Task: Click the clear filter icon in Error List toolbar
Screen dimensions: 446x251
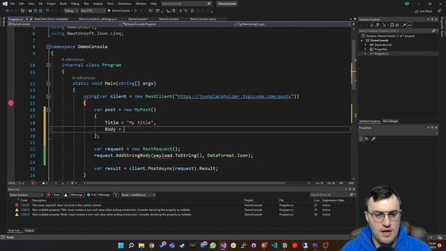Action: (x=116, y=195)
